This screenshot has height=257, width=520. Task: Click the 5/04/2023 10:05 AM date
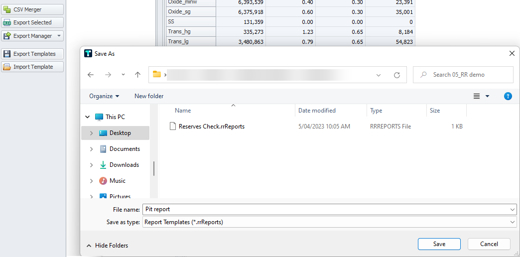[324, 127]
